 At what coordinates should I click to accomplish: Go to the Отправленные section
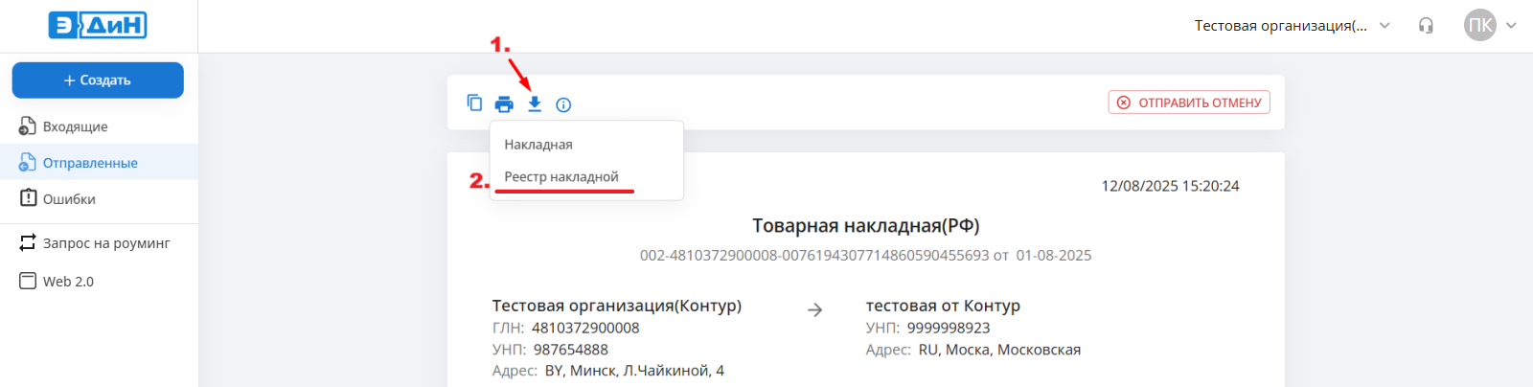(x=89, y=163)
